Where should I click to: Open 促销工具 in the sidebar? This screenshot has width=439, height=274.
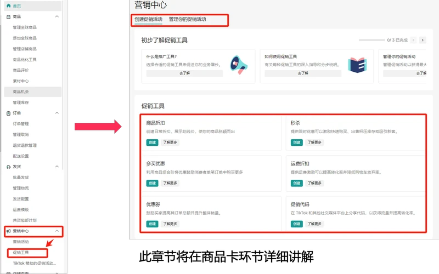[21, 253]
